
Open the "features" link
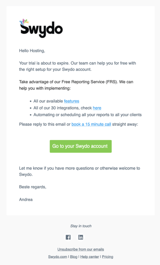click(71, 101)
